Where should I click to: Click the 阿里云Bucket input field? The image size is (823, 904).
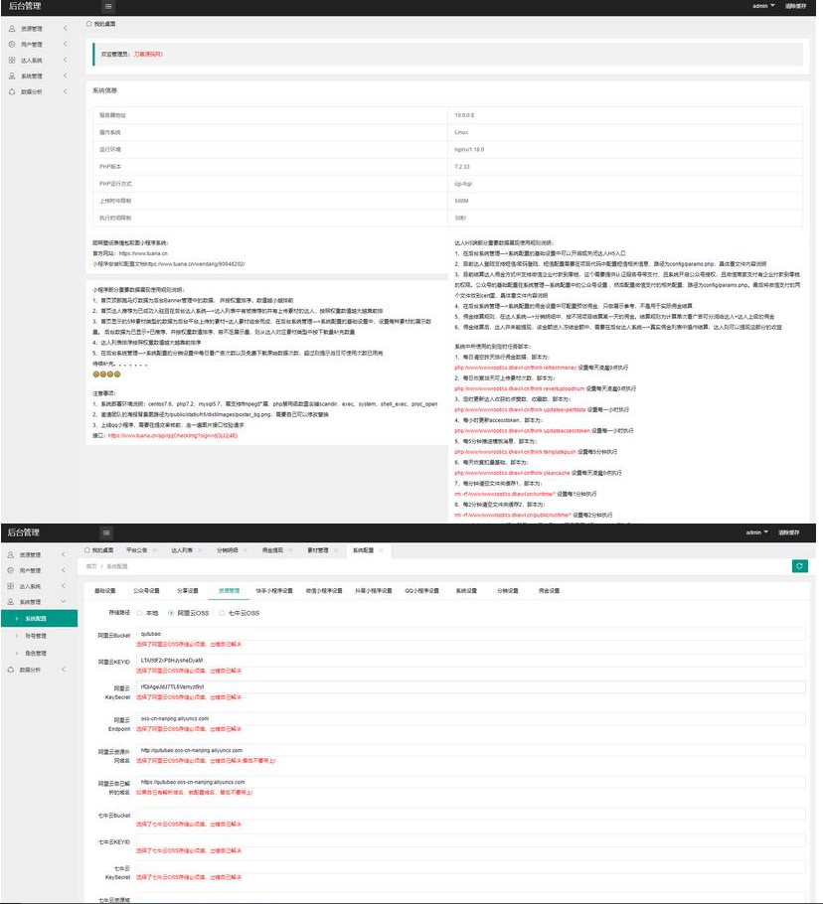[x=470, y=634]
